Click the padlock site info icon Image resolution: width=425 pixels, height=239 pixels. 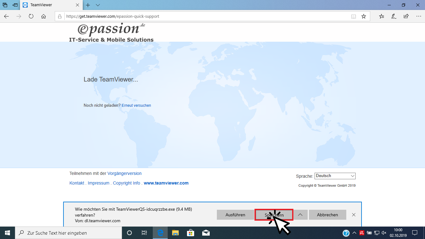pyautogui.click(x=60, y=16)
